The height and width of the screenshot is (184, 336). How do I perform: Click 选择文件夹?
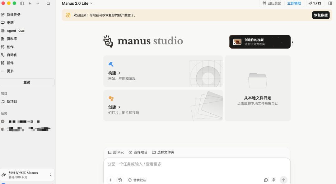(x=163, y=152)
